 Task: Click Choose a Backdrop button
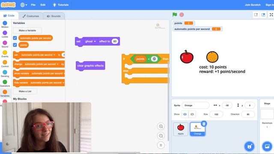click(x=267, y=146)
